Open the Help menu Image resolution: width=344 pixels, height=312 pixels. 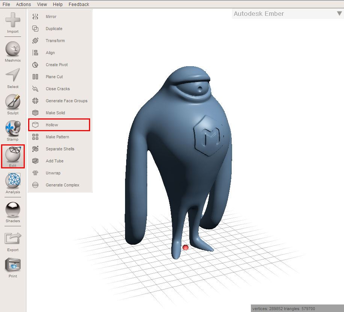58,5
